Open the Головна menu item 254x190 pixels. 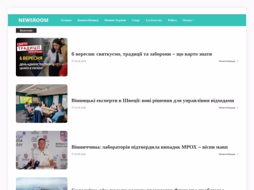66,20
